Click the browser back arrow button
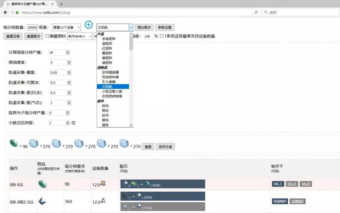340x213 pixels. [5, 12]
